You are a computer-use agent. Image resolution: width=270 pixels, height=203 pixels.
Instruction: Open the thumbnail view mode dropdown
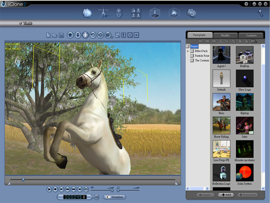pos(253,41)
